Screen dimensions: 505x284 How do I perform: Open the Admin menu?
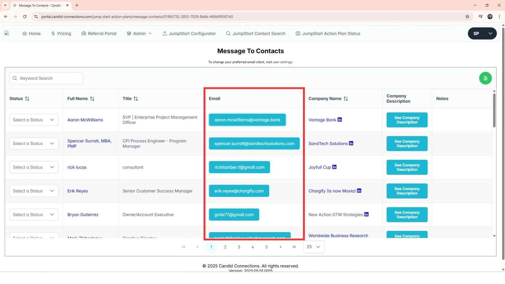pyautogui.click(x=139, y=33)
